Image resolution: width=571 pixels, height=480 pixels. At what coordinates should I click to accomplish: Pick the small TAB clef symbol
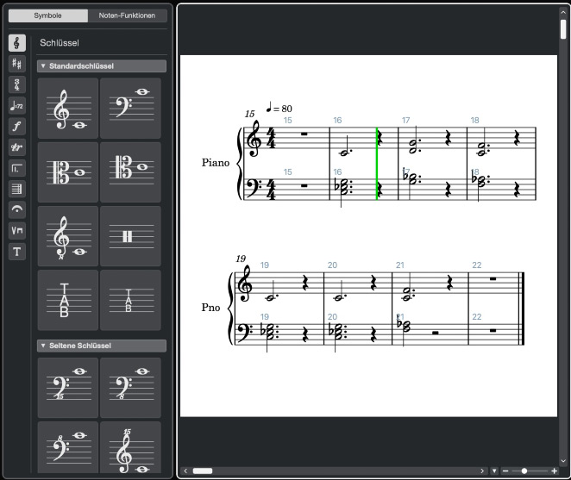click(x=131, y=300)
